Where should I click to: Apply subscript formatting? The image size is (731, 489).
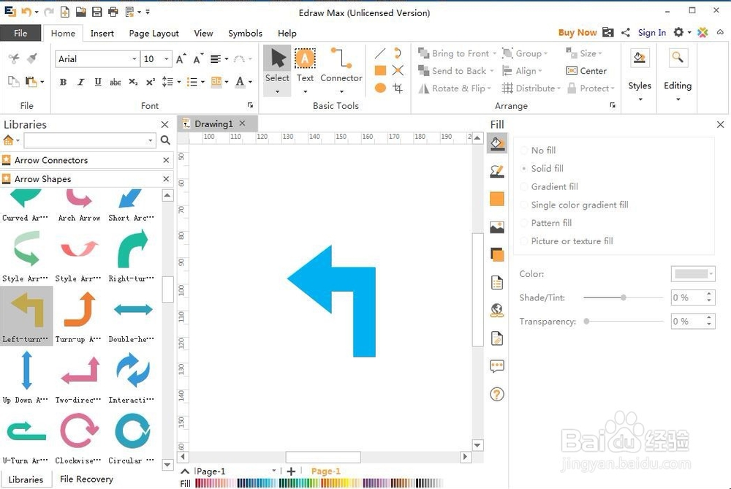click(x=133, y=82)
